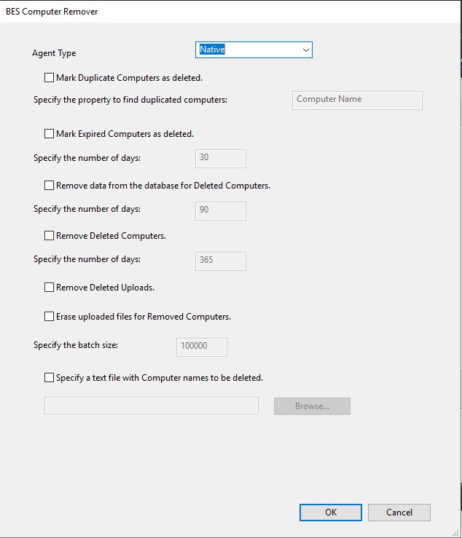The width and height of the screenshot is (462, 538).
Task: Click the expired days field showing 30
Action: pos(220,158)
